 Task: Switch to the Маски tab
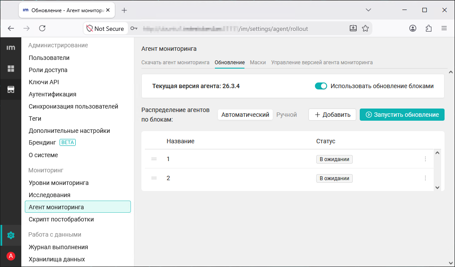[x=258, y=63]
